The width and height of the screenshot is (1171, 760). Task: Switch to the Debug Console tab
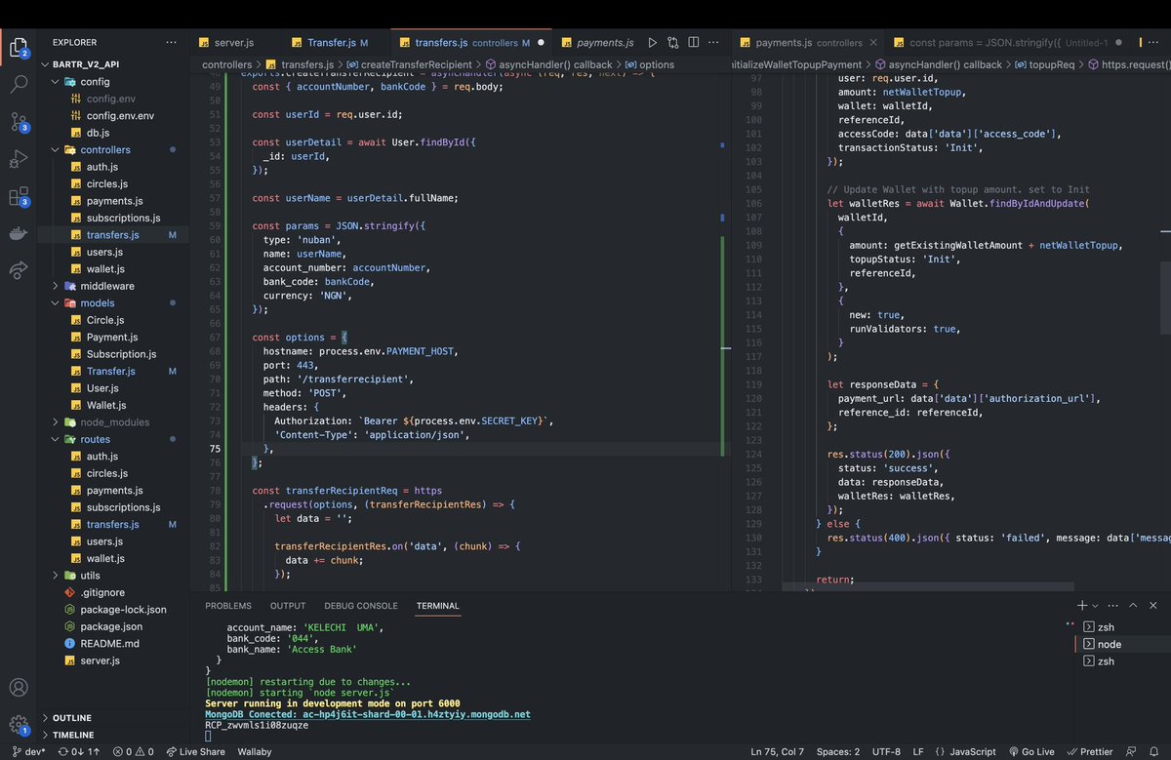click(361, 606)
